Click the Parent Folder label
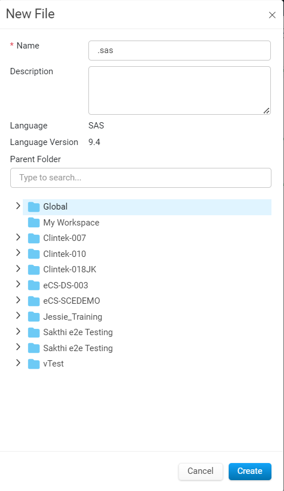Viewport: 284px width, 491px height. point(35,159)
